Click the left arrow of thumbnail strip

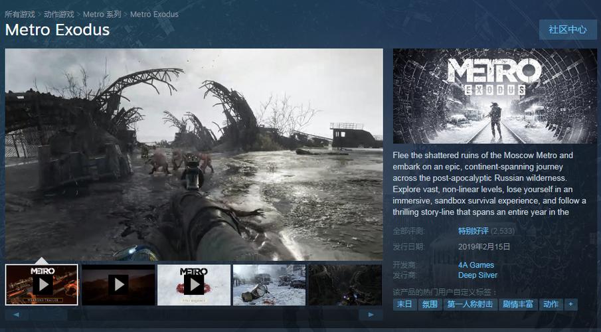click(x=17, y=315)
